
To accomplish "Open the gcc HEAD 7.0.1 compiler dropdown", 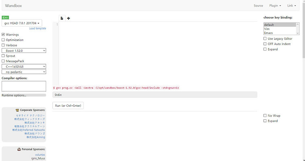I will [22, 23].
